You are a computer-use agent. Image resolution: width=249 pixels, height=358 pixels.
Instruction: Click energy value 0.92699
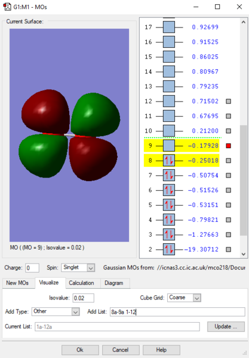click(205, 27)
